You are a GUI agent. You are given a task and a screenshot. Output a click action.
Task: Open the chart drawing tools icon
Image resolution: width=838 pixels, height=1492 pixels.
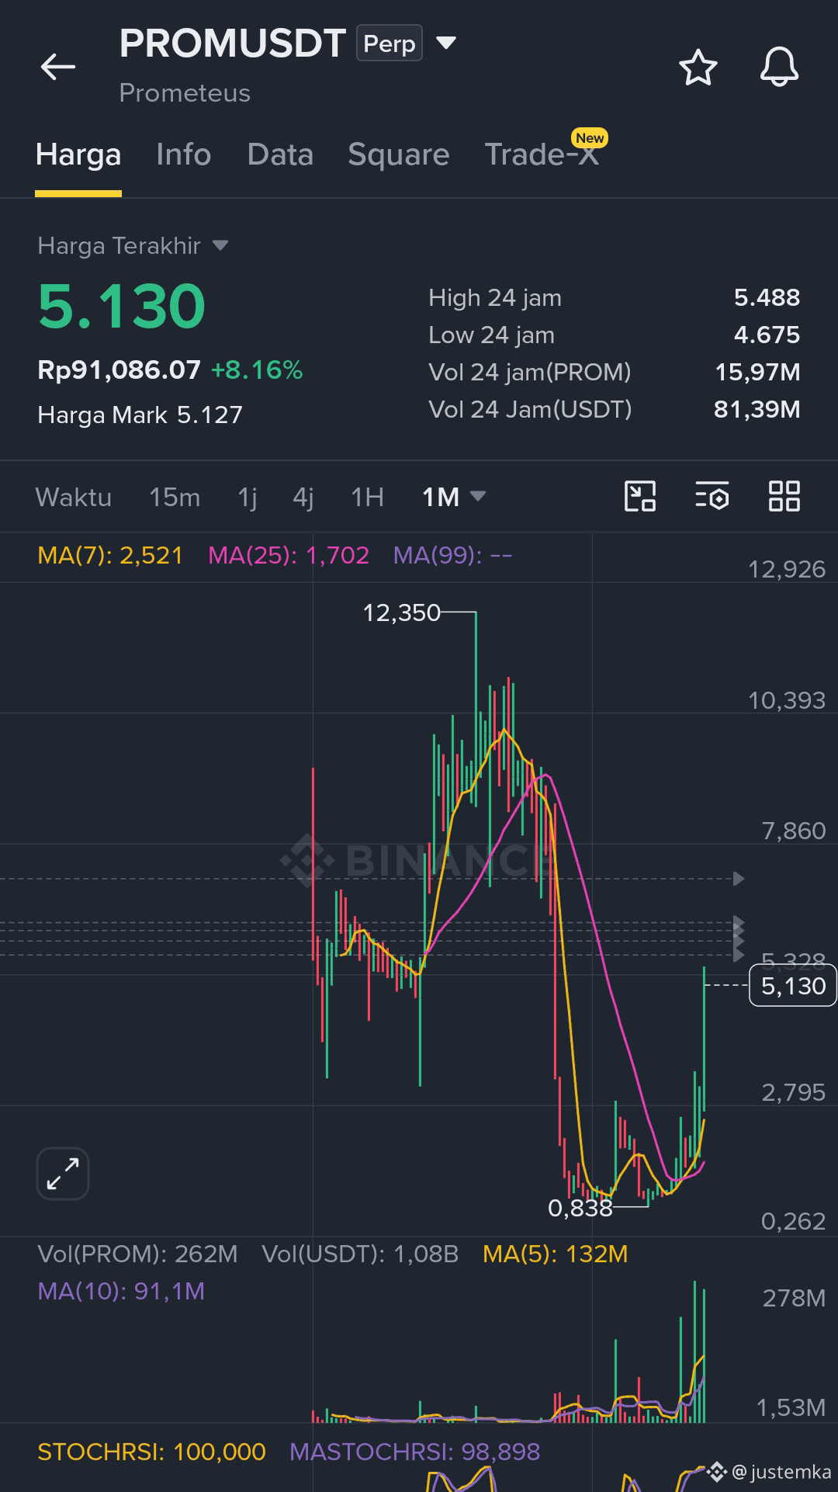click(640, 496)
